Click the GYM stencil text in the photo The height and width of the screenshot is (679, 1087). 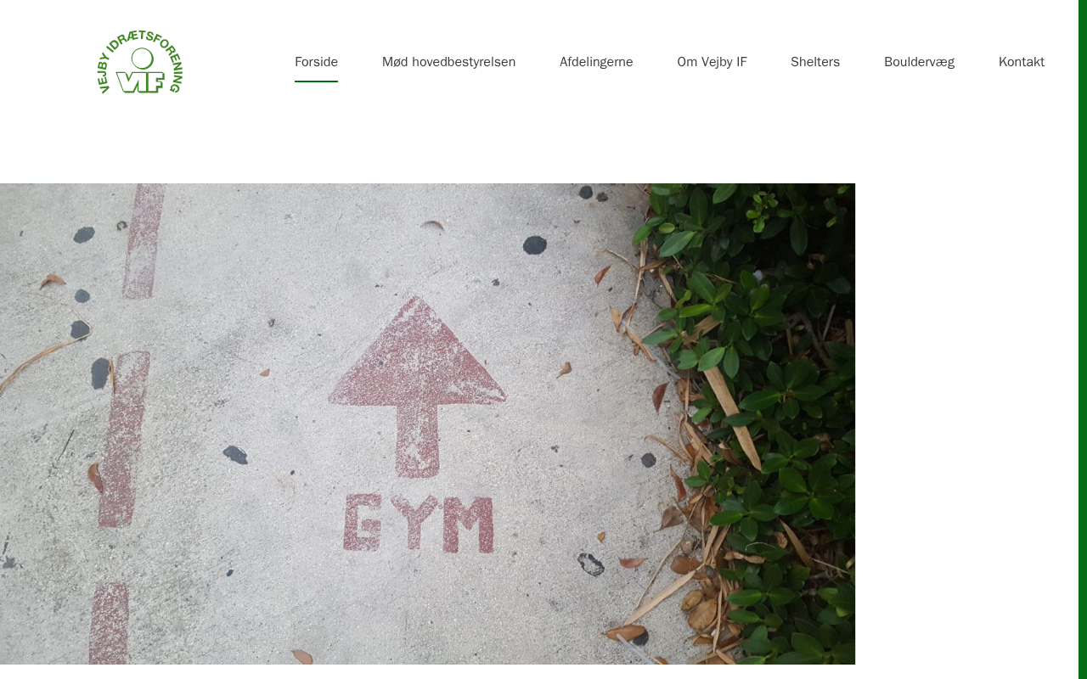coord(419,524)
